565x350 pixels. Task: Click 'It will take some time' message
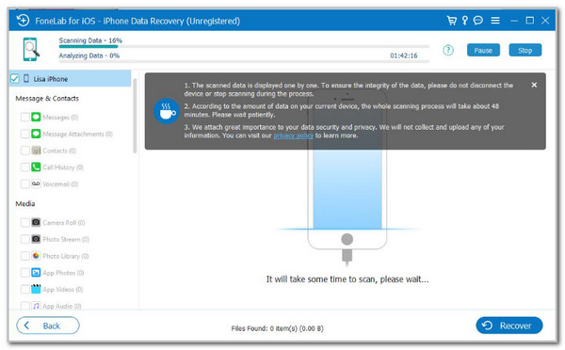coord(347,279)
